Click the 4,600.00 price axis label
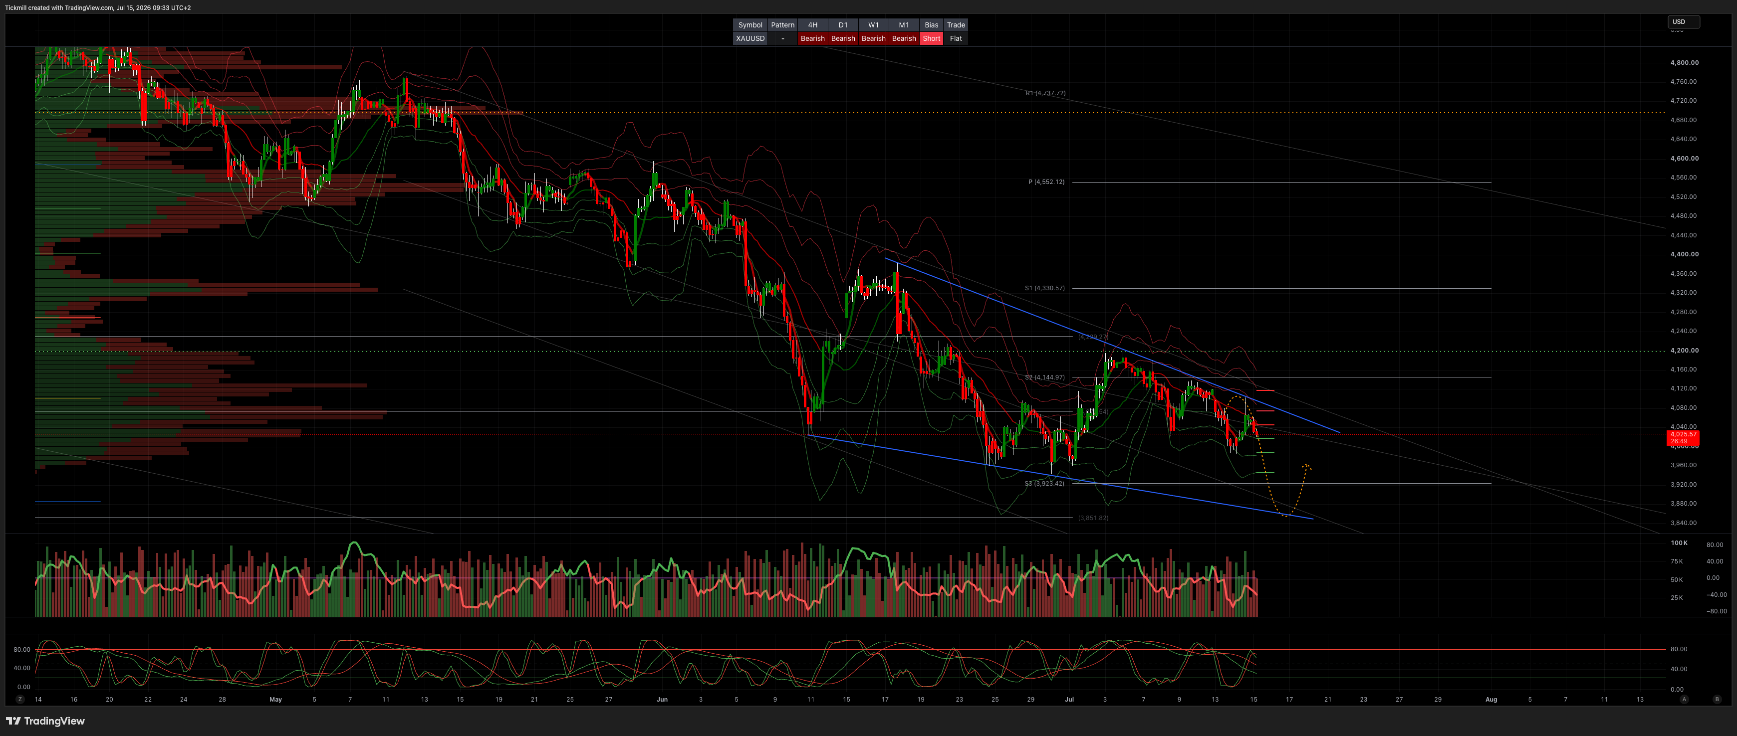The image size is (1737, 736). (1685, 159)
